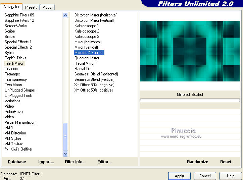The height and width of the screenshot is (180, 243).
Task: Select the VideoRave category
Action: coord(14,112)
